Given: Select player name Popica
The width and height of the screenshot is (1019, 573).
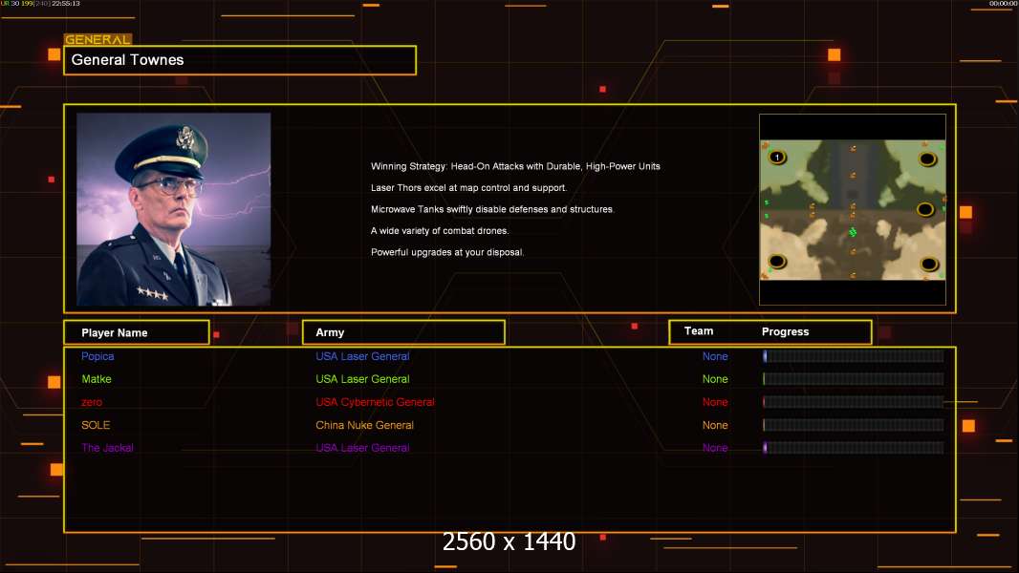Looking at the screenshot, I should (98, 356).
